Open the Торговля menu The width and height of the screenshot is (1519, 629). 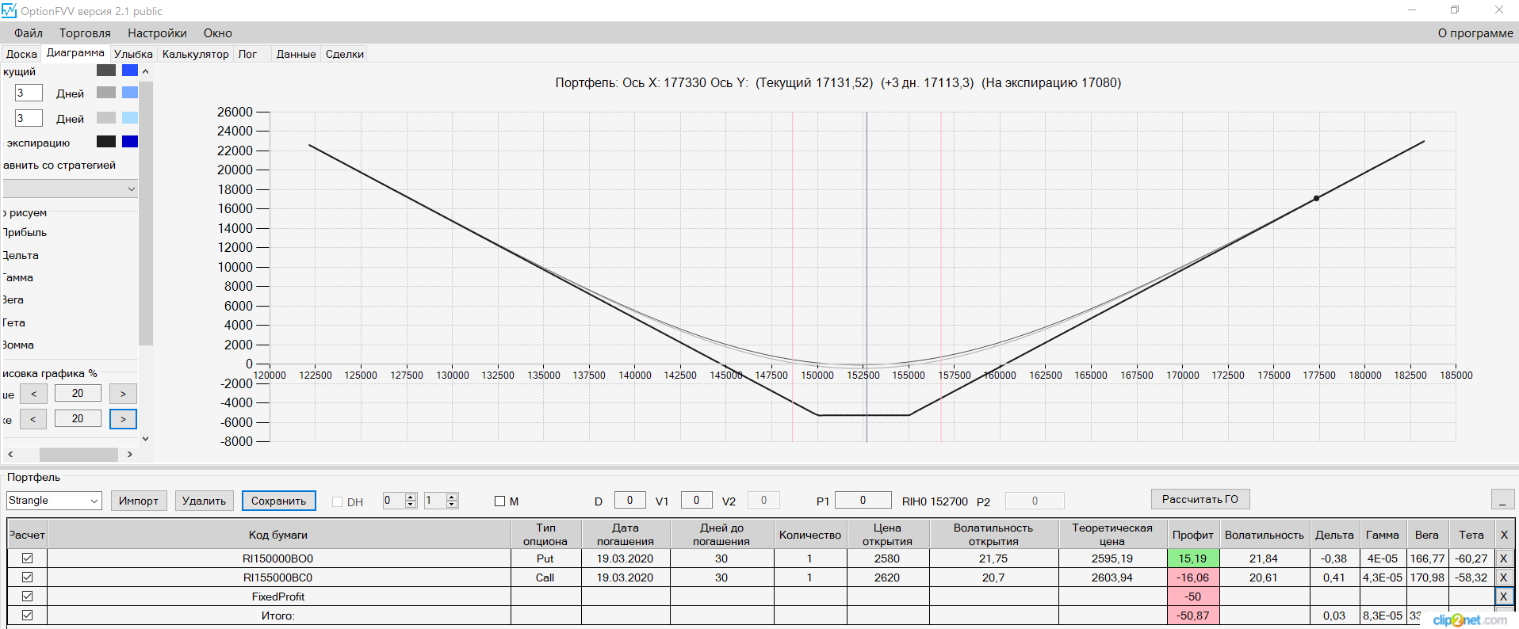tap(85, 33)
